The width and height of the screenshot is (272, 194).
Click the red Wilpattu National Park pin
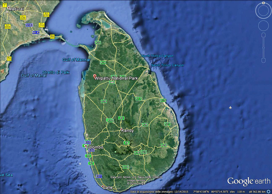(95, 76)
